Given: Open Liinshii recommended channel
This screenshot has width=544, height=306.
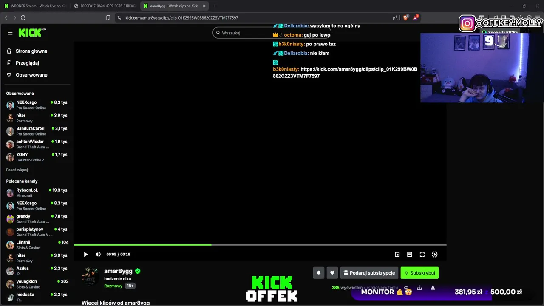Looking at the screenshot, I should click(37, 245).
